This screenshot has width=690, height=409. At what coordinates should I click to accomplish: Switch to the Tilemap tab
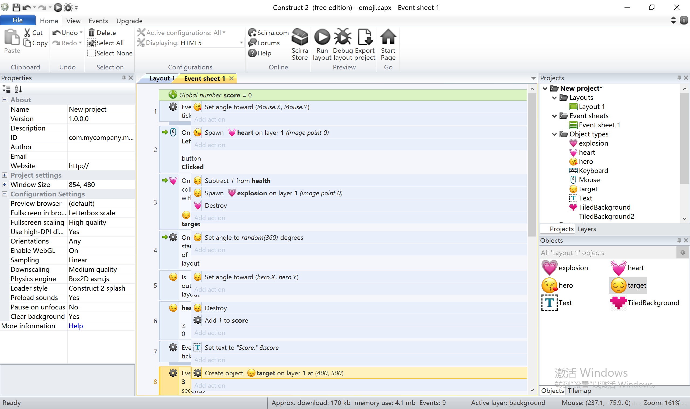click(x=579, y=390)
